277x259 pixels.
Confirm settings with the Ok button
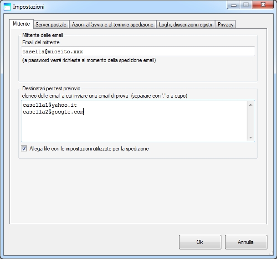(x=200, y=242)
